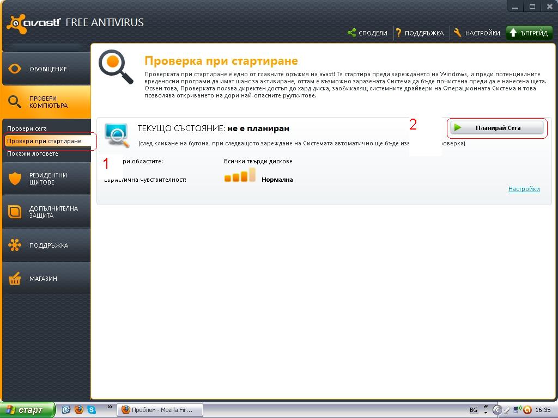The height and width of the screenshot is (418, 558).
Task: Click the BG language indicator
Action: pos(474,410)
